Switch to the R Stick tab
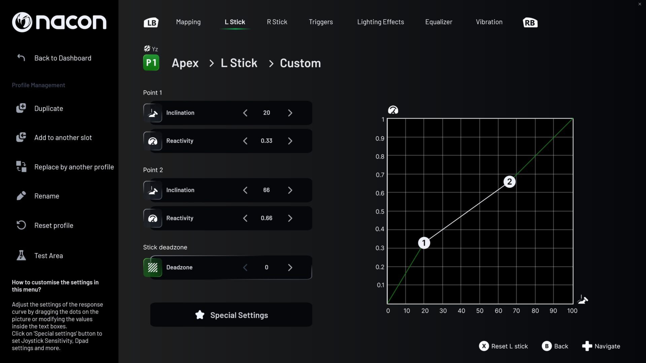This screenshot has width=646, height=363. tap(277, 22)
